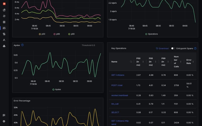Sort by P99 column arrows

[x=168, y=61]
